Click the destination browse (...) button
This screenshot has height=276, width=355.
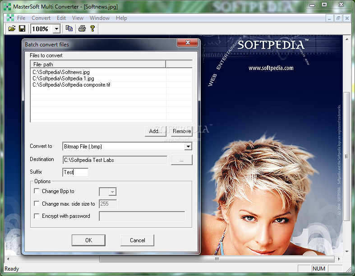click(182, 160)
